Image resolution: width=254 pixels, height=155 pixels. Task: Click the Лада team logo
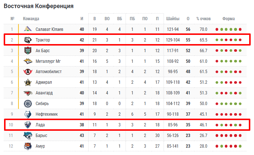click(28, 125)
